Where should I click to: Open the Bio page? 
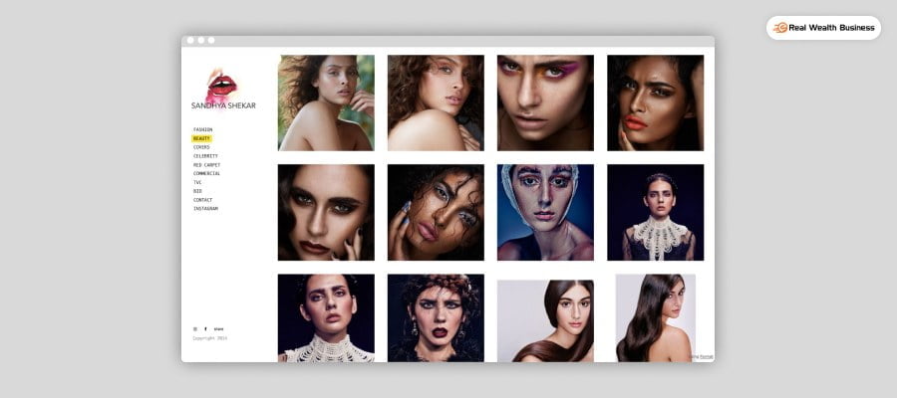pyautogui.click(x=197, y=191)
